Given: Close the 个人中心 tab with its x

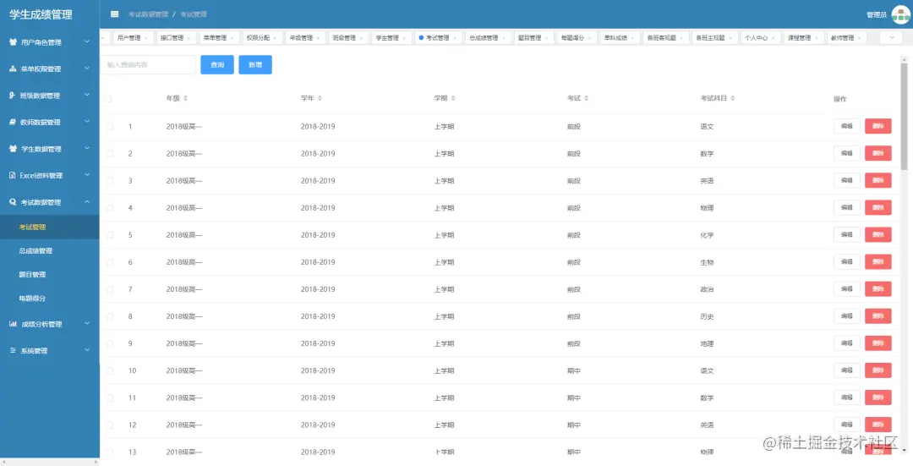Looking at the screenshot, I should (x=774, y=38).
